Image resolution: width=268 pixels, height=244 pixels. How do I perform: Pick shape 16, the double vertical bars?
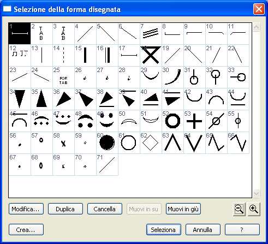[x=107, y=55]
